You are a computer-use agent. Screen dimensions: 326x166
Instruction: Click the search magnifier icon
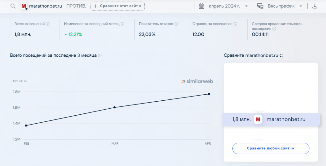point(13,6)
